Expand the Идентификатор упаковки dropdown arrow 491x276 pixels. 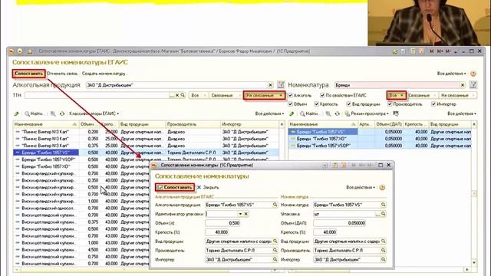point(240,214)
